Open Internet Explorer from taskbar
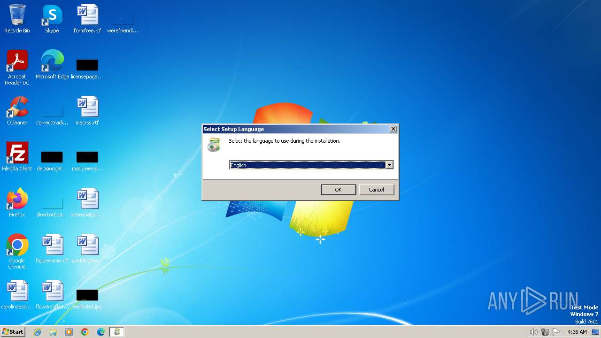The height and width of the screenshot is (338, 601). coord(37,332)
